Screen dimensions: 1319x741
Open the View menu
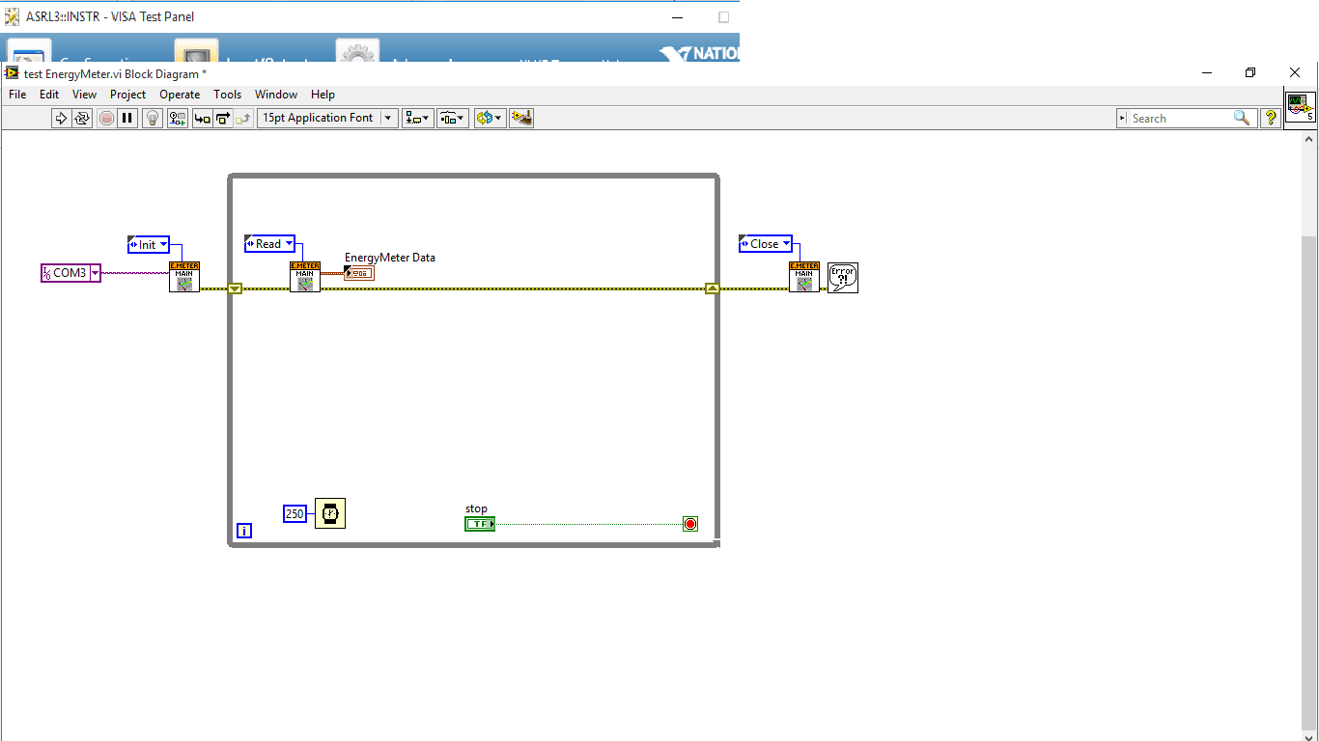point(85,95)
